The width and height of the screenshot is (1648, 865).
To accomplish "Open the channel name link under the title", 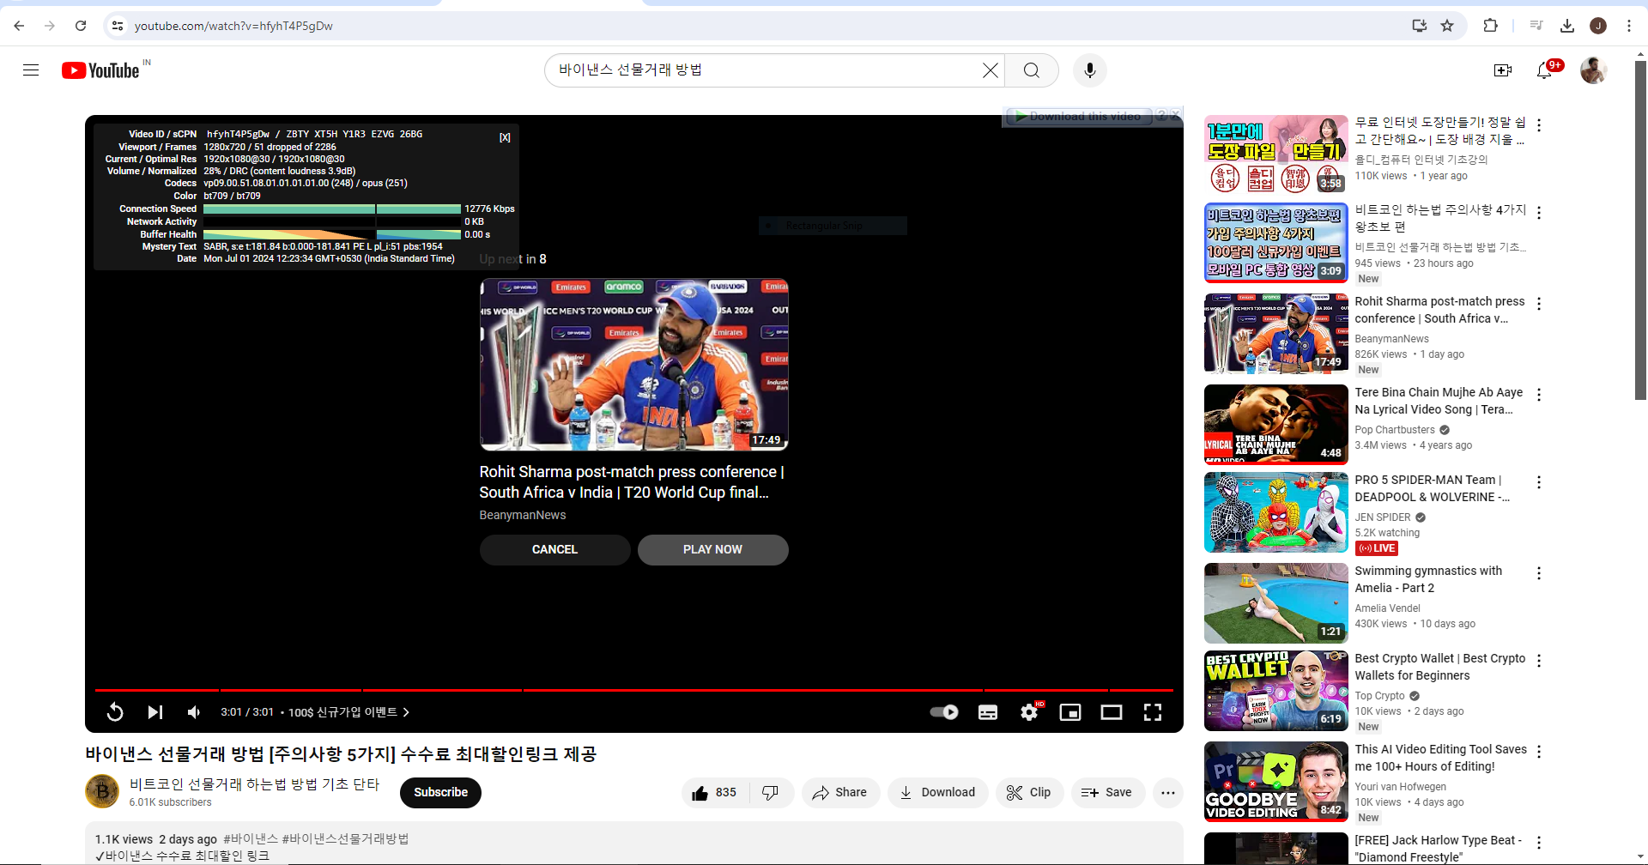I will [254, 784].
